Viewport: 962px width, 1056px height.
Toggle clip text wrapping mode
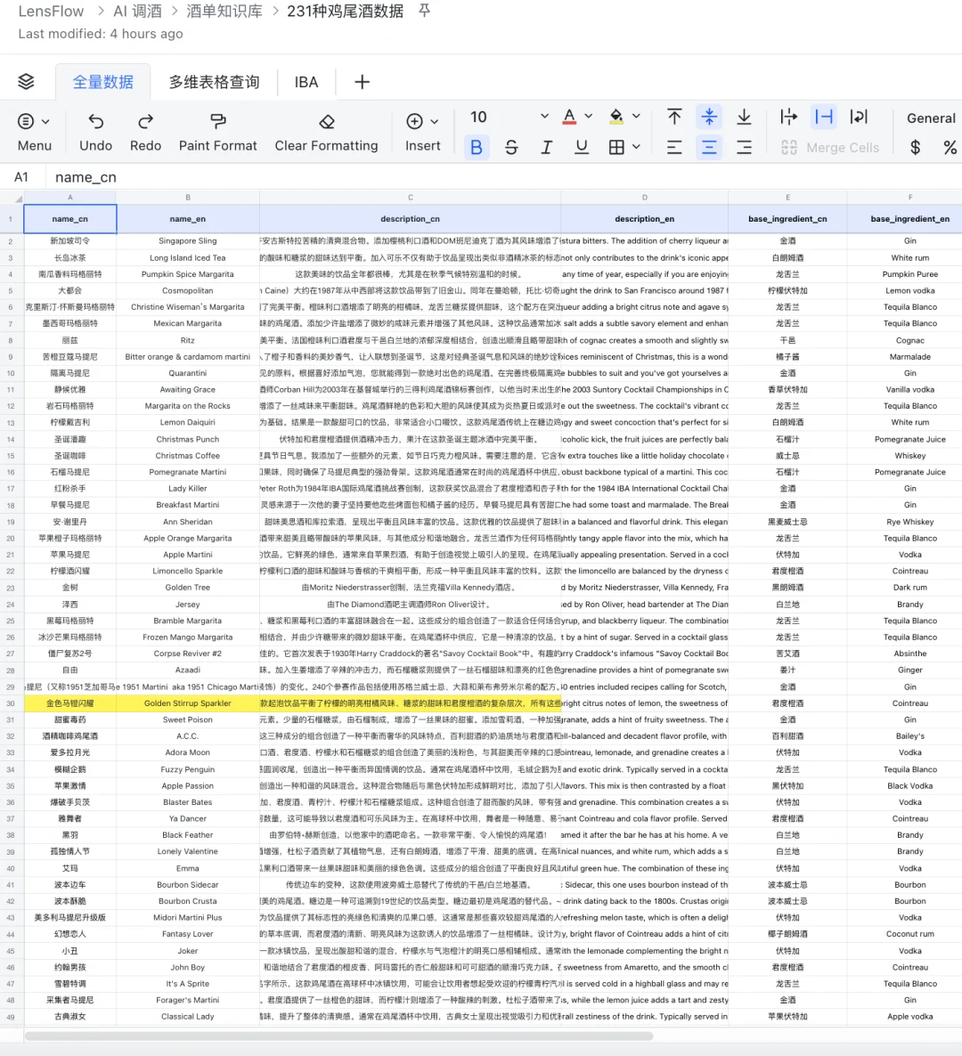click(x=823, y=117)
